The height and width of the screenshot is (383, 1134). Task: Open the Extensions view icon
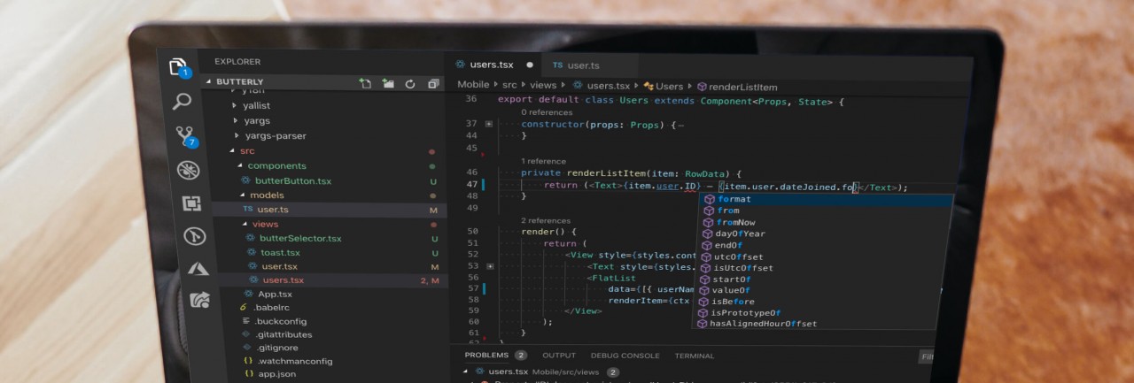(191, 203)
